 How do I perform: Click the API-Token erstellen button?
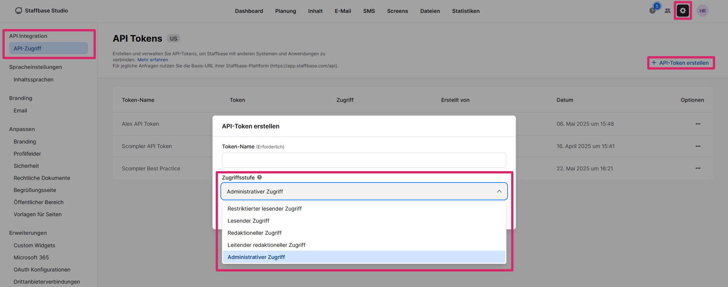pos(681,63)
